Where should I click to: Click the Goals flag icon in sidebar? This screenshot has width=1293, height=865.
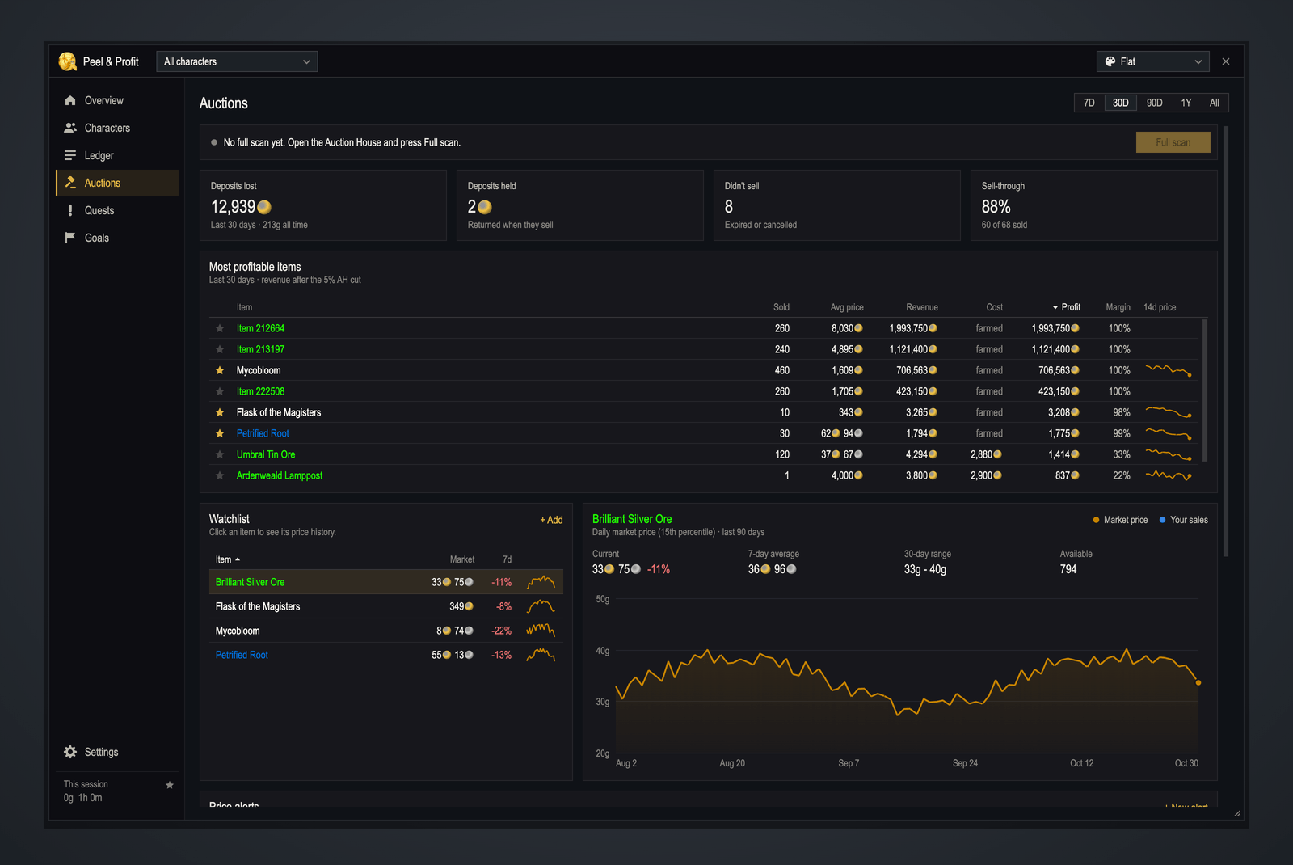tap(70, 238)
